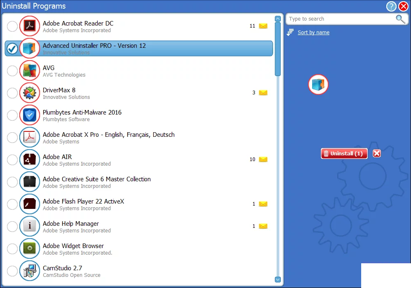Select the DriverMax 8 checkbox
The width and height of the screenshot is (411, 288).
click(x=12, y=93)
